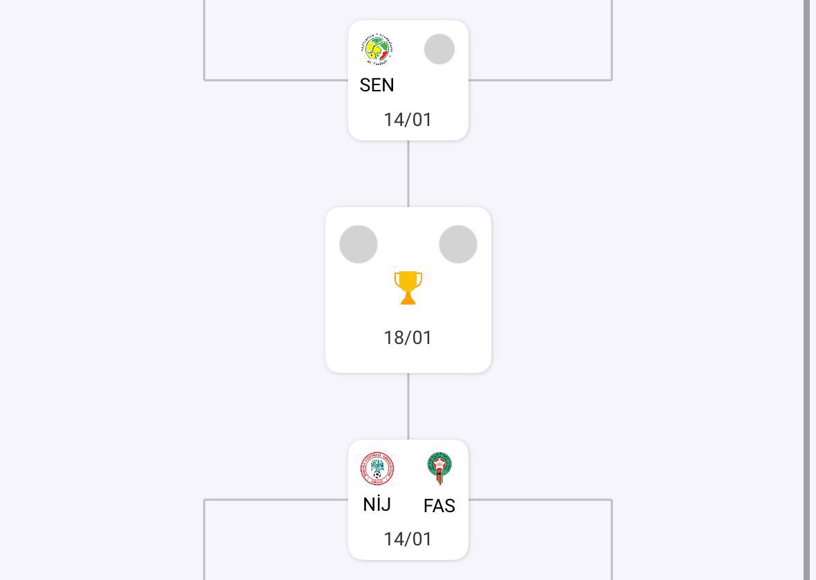
Task: Click the Senegal team crest
Action: point(377,49)
